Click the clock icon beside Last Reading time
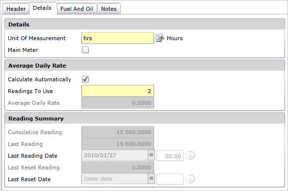This screenshot has height=191, width=288. (x=190, y=156)
